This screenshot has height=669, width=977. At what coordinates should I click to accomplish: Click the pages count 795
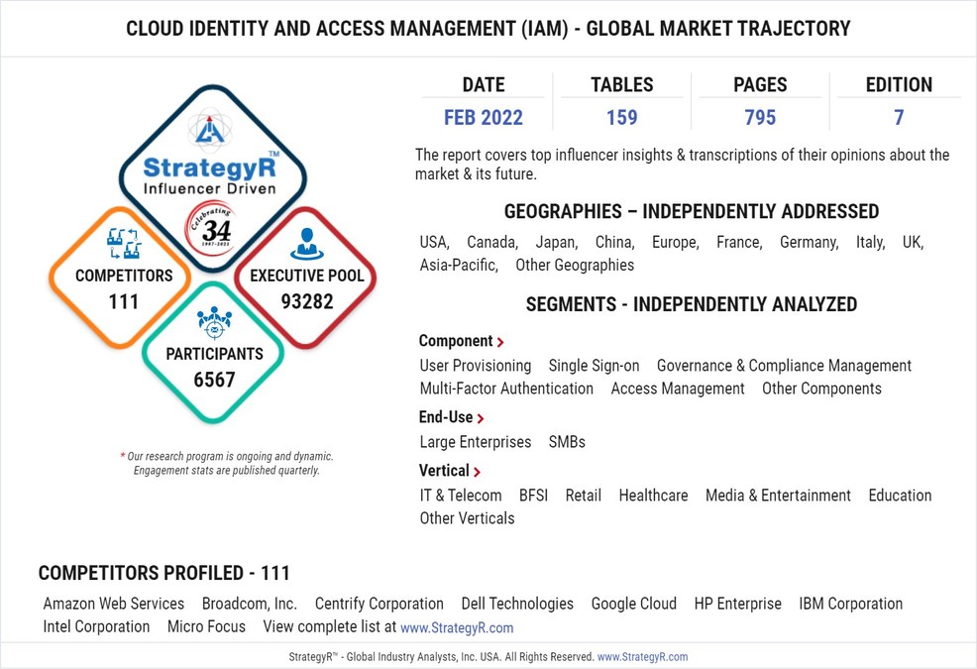(x=760, y=117)
